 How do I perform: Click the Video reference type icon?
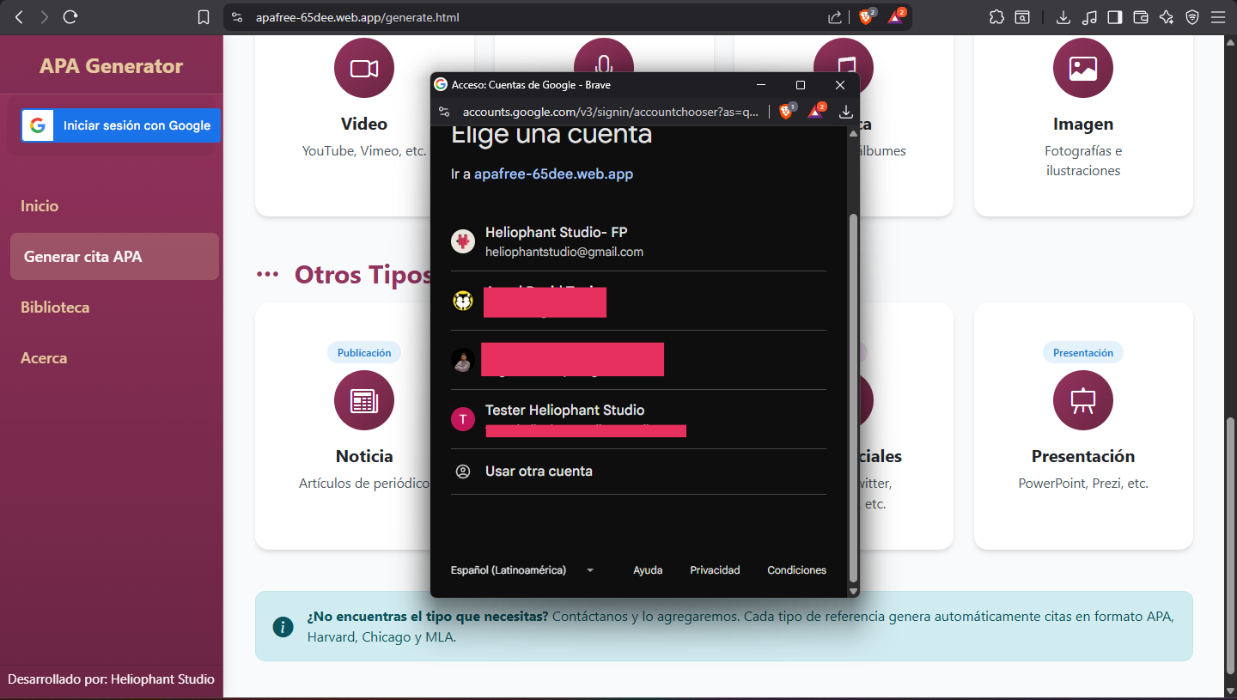pyautogui.click(x=363, y=69)
